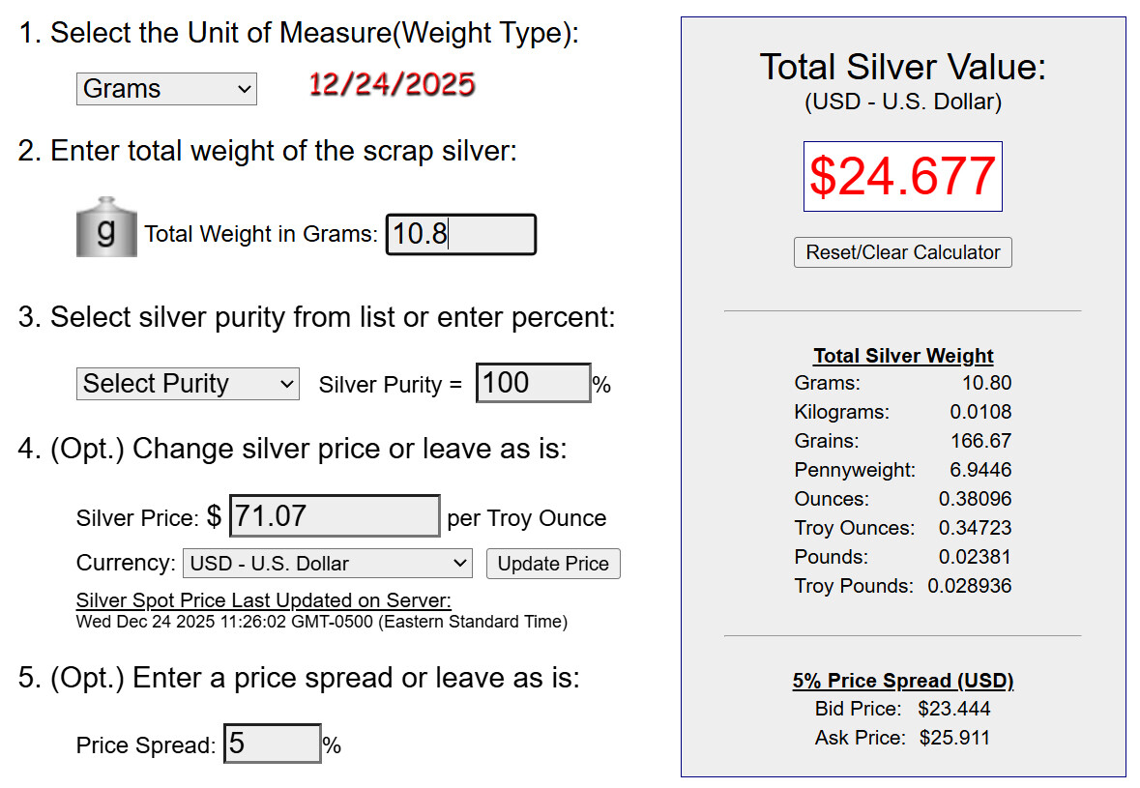
Task: Click the Total Silver Weight heading
Action: click(903, 356)
